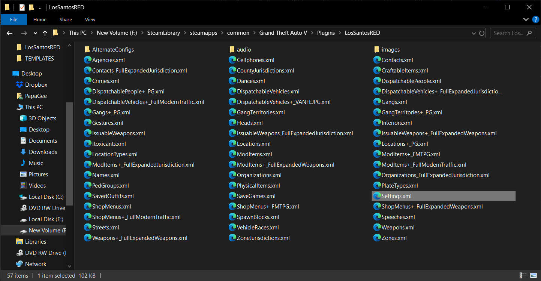Viewport: 541px width, 281px height.
Task: Click the Search LosSantosRED input field
Action: coord(508,33)
